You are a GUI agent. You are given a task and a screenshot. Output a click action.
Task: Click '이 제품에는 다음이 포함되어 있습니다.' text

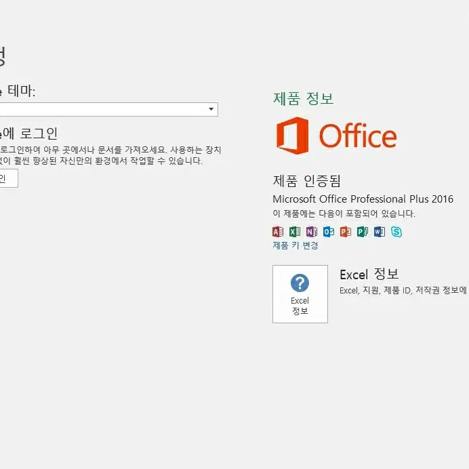coord(344,213)
